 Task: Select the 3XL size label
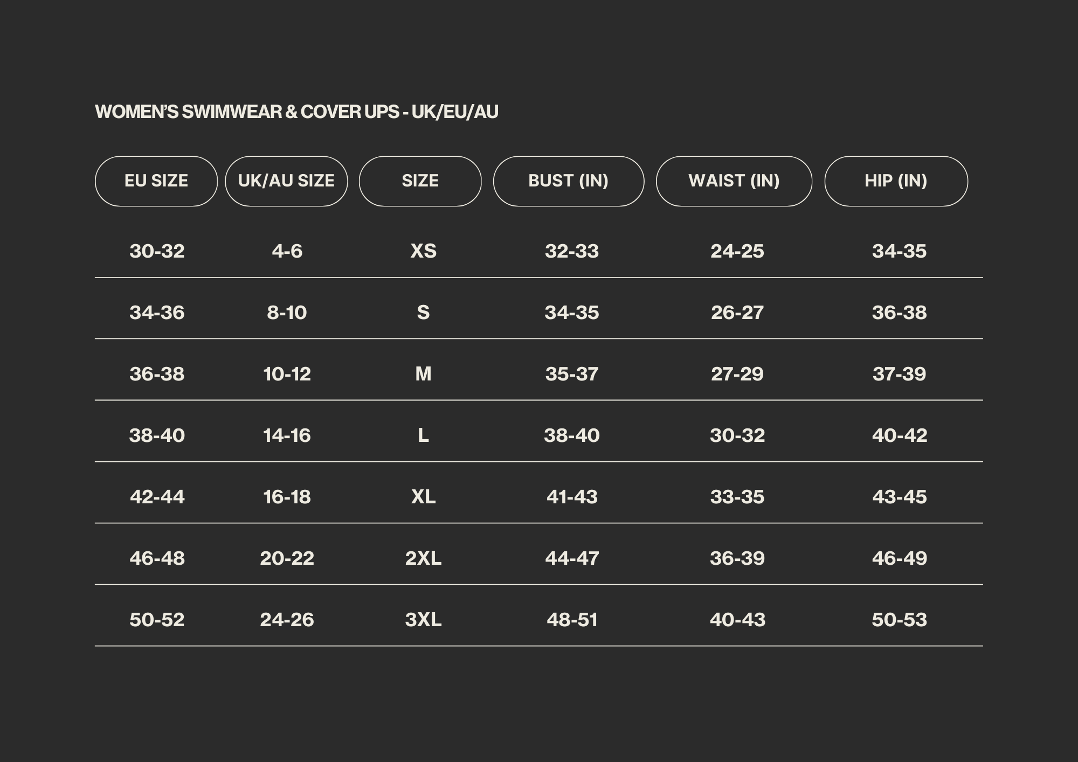(x=423, y=620)
